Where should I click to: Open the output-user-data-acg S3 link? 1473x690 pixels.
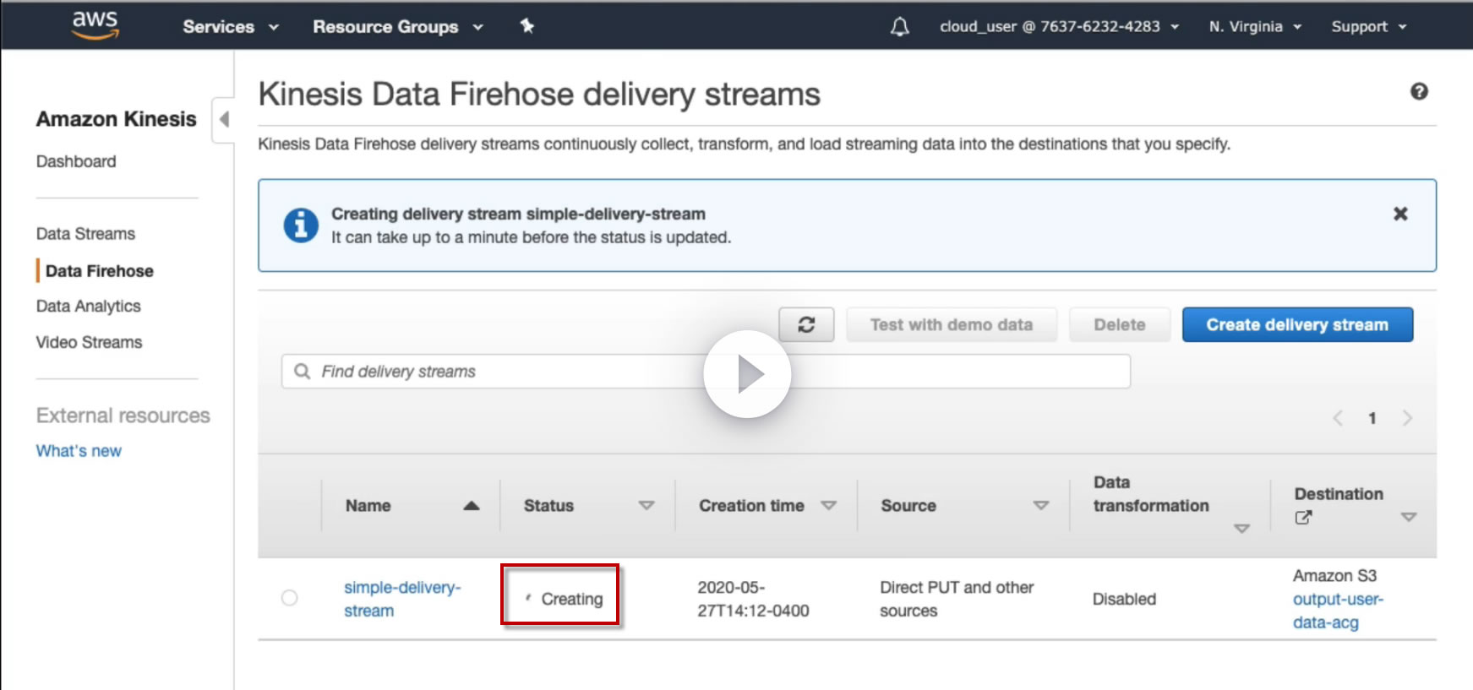coord(1337,611)
